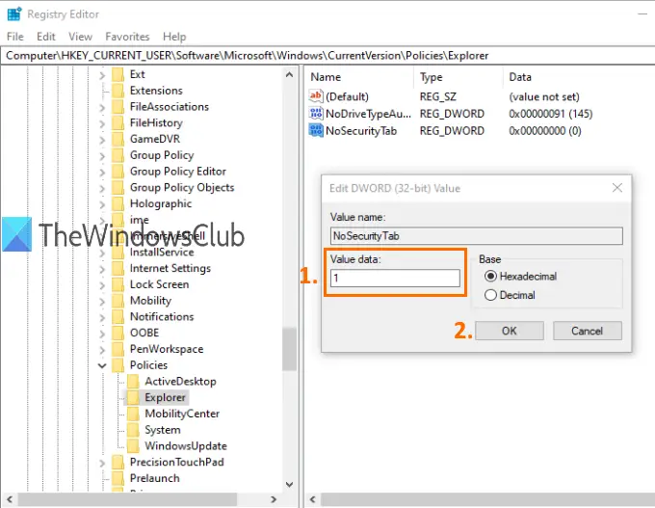Click the Value name field
Viewport: 655px width, 508px height.
(476, 236)
